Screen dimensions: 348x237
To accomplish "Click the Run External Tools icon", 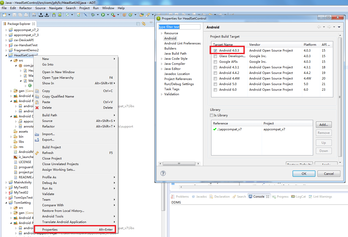I will point(113,15).
